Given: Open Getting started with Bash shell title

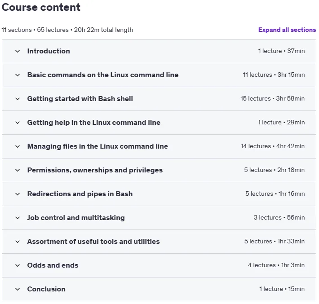Looking at the screenshot, I should (x=80, y=99).
